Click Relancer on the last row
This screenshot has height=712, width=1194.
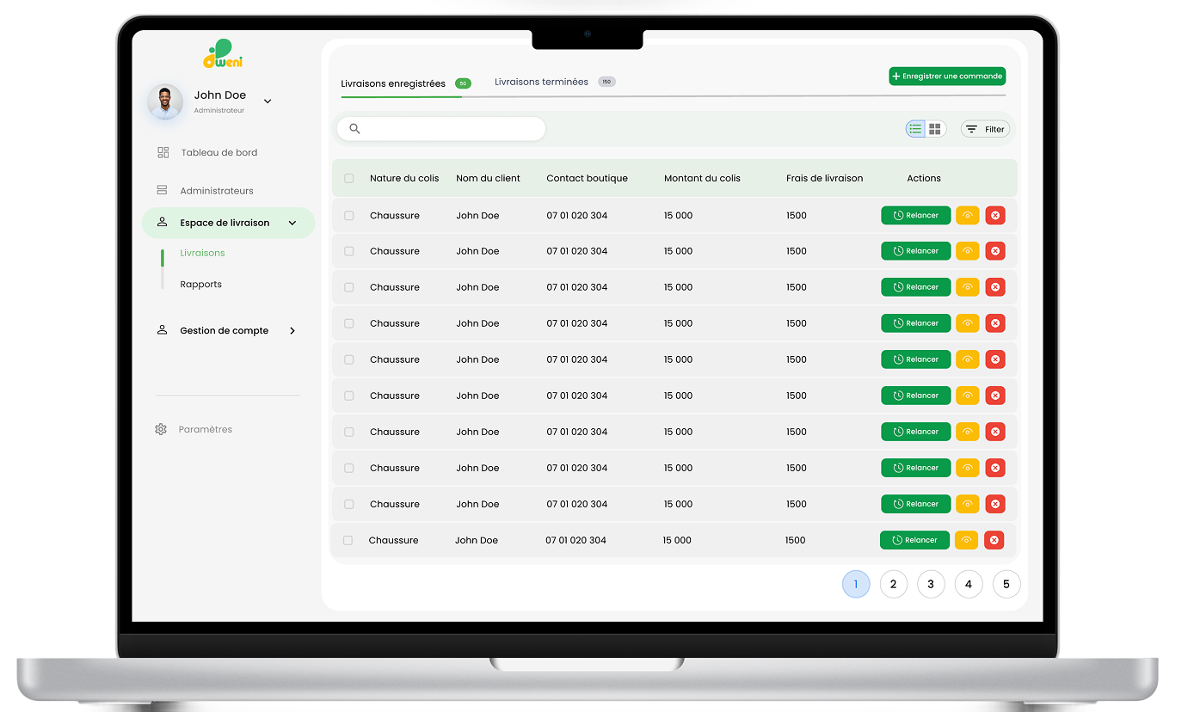click(914, 540)
